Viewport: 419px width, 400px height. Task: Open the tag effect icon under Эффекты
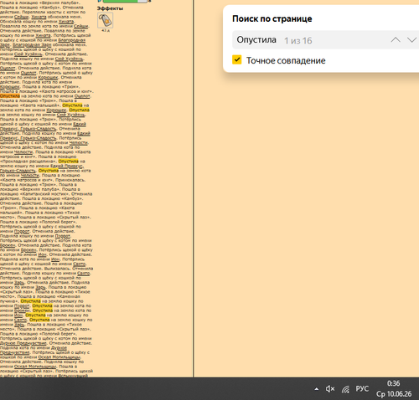pos(106,20)
